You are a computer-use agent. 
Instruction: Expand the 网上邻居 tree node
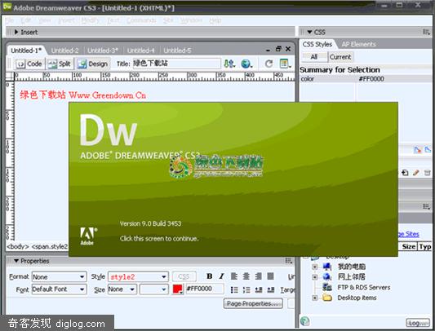click(x=315, y=276)
